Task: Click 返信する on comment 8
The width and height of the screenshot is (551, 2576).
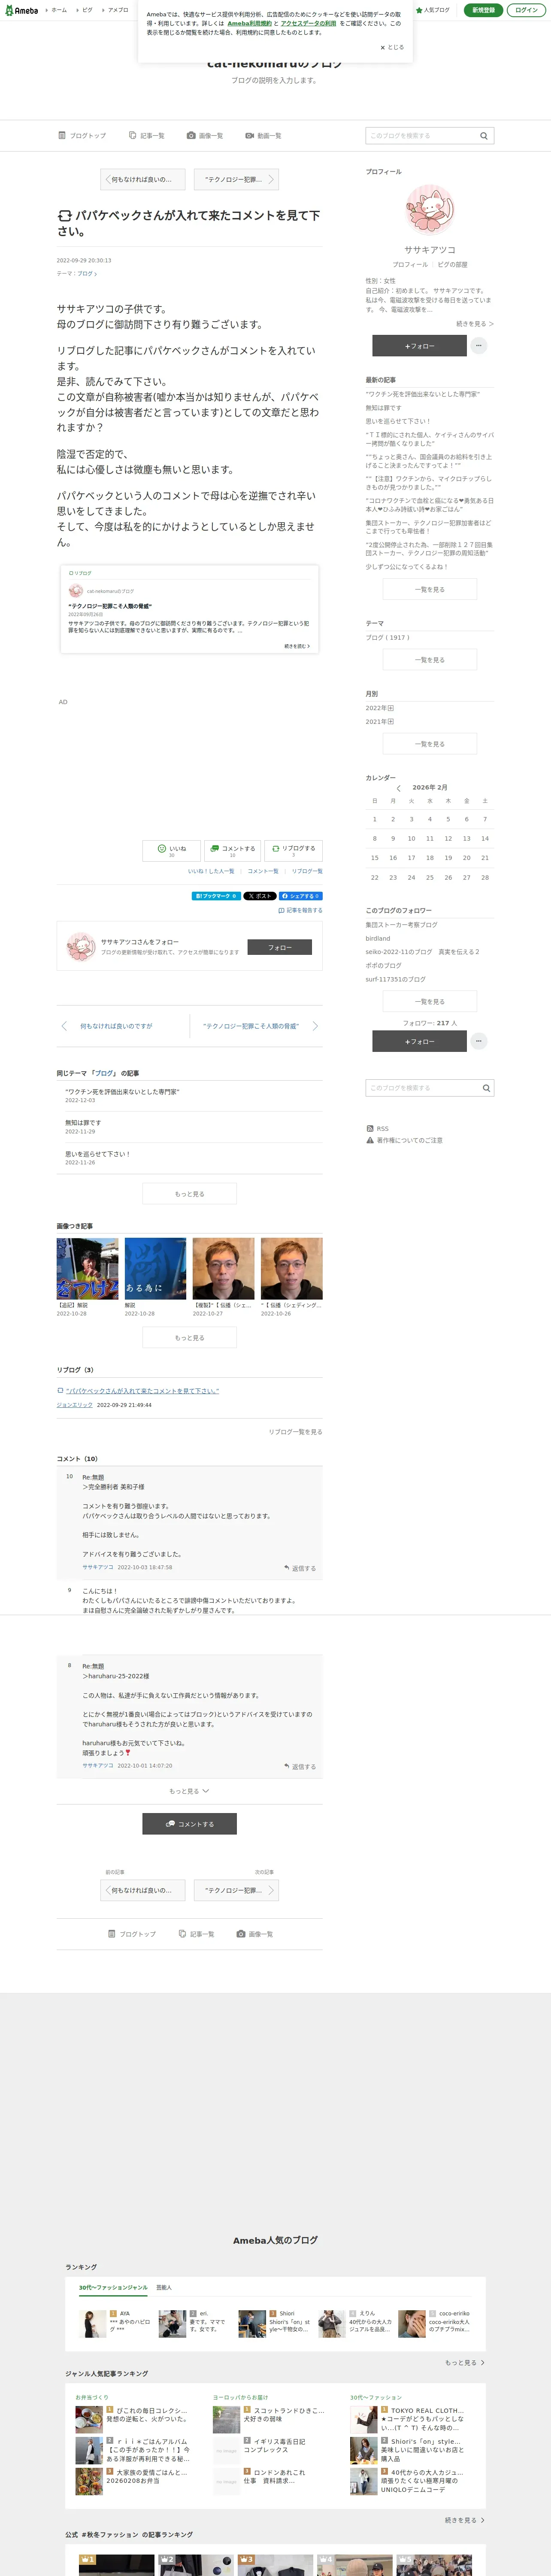Action: (300, 1767)
